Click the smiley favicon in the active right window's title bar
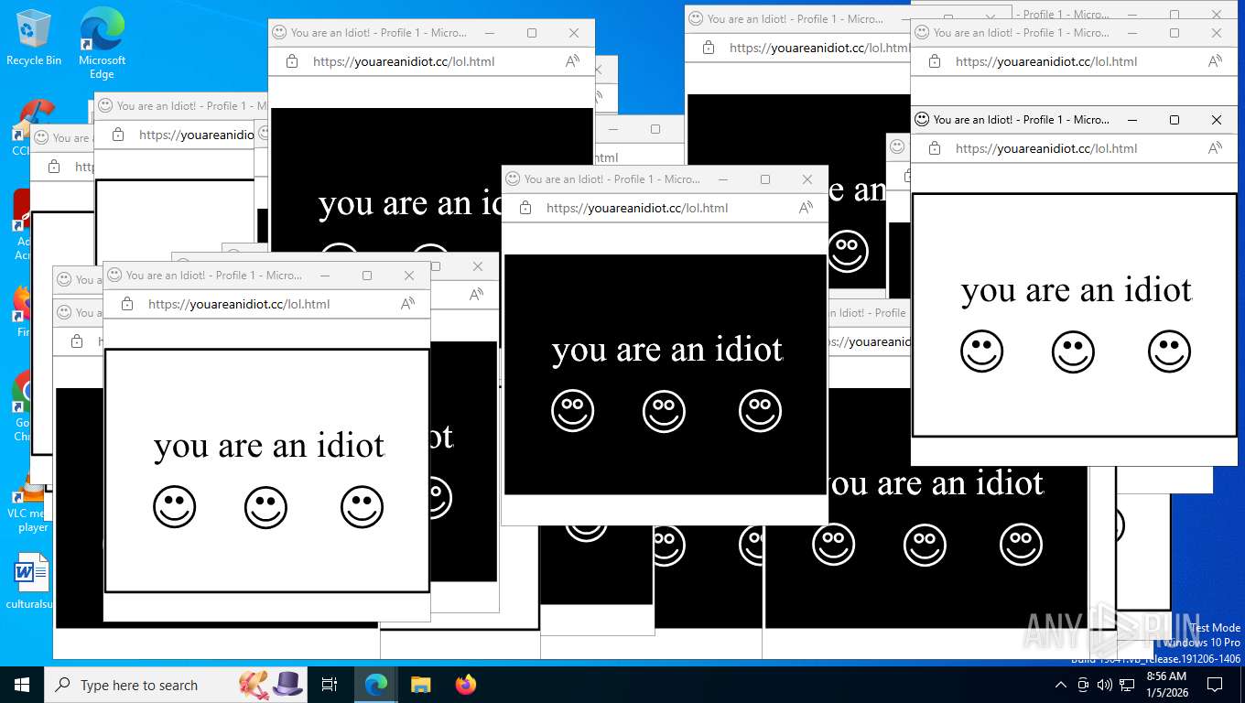Image resolution: width=1245 pixels, height=703 pixels. point(923,120)
